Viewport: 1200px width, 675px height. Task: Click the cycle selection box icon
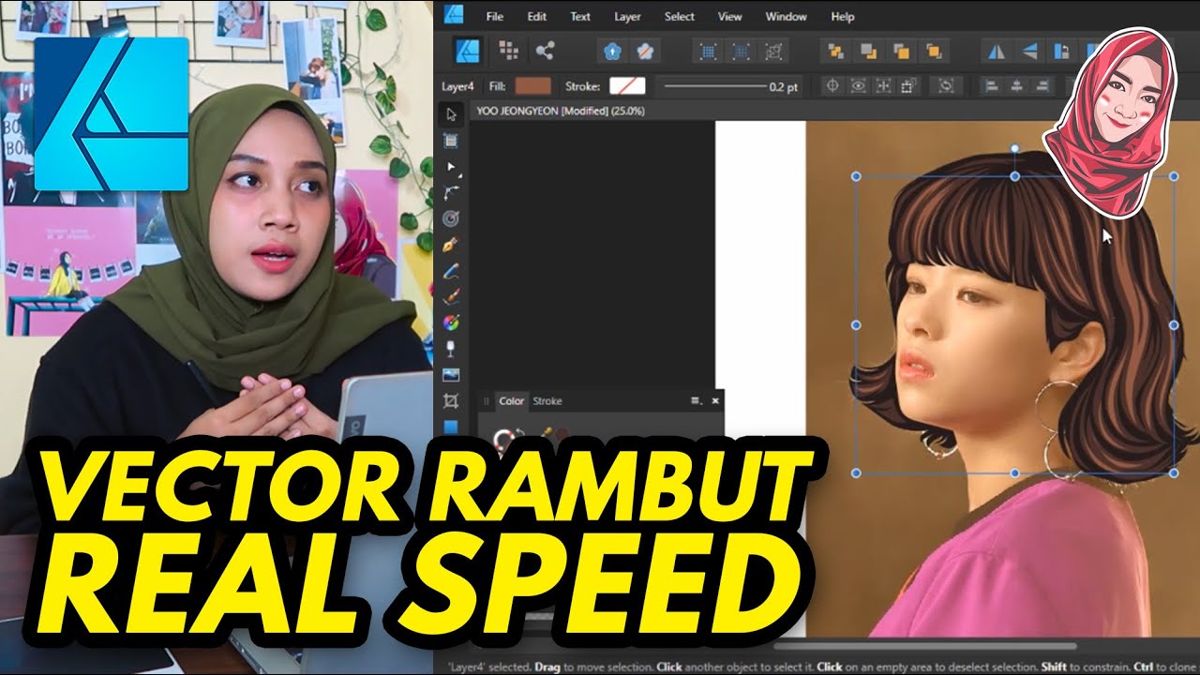(946, 86)
